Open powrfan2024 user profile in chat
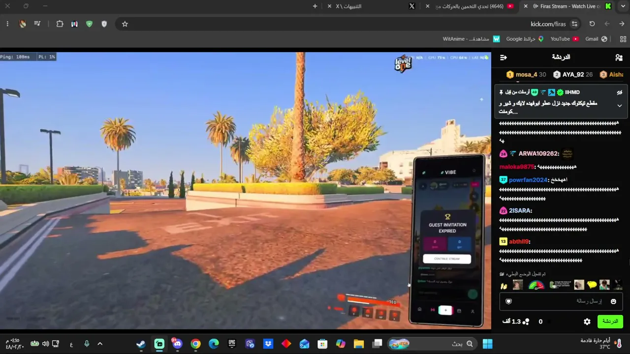The width and height of the screenshot is (630, 354). point(528,180)
